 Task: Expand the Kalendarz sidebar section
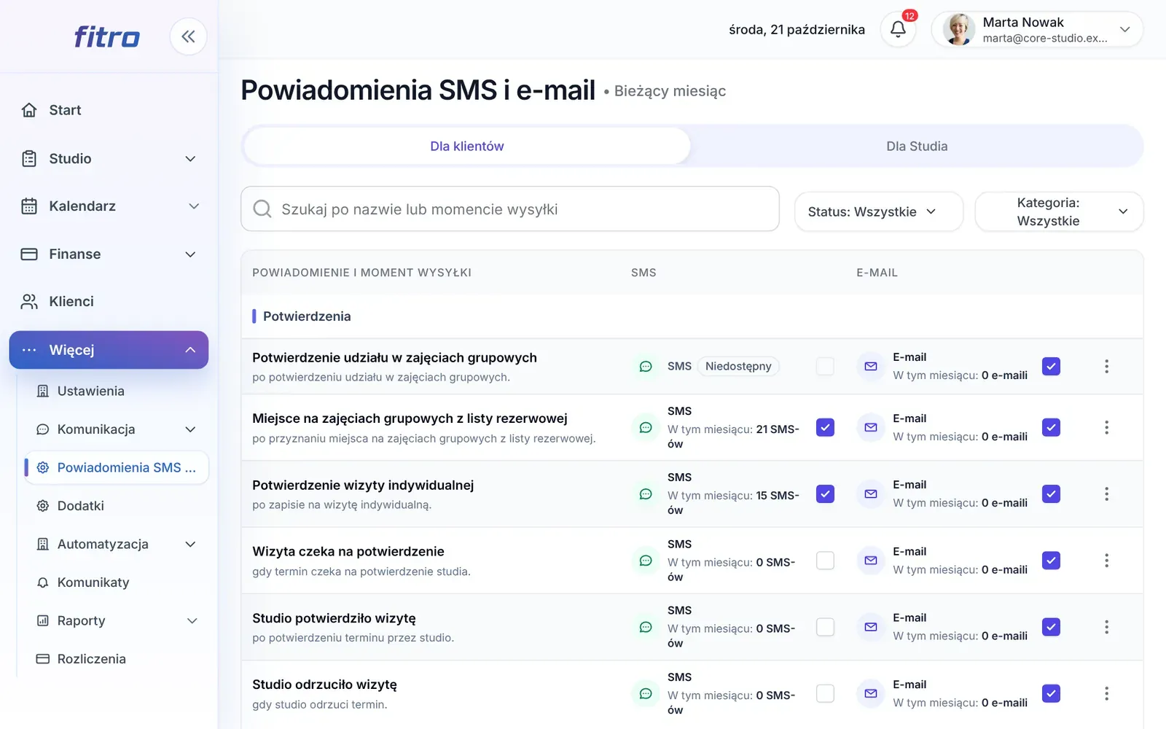click(x=109, y=206)
